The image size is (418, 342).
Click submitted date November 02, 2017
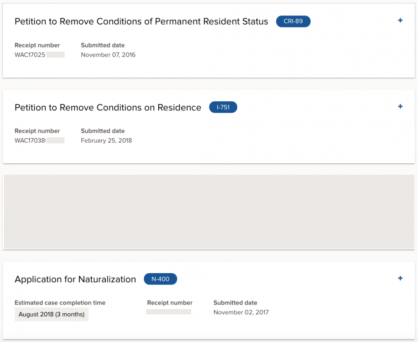[x=241, y=312]
